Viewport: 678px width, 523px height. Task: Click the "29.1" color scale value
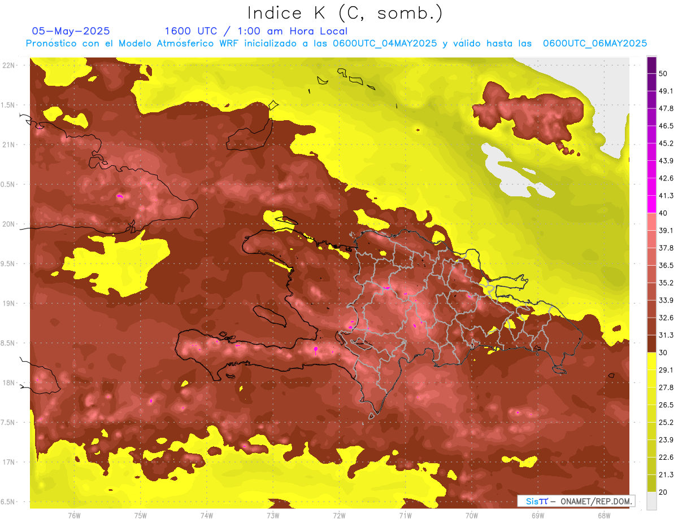pyautogui.click(x=666, y=370)
